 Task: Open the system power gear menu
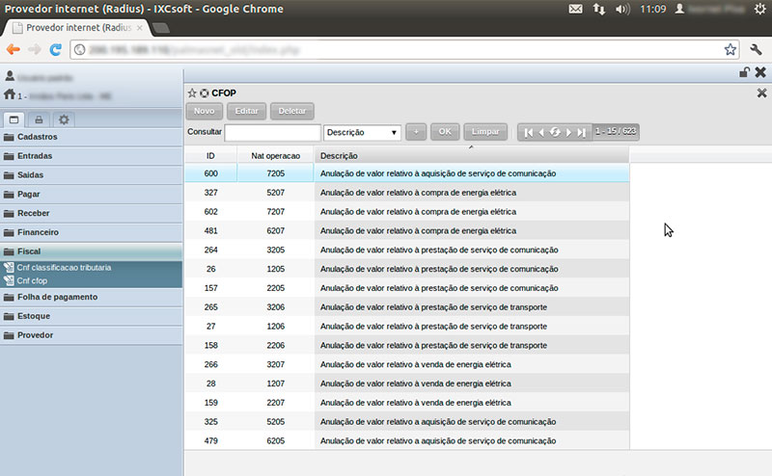click(760, 9)
